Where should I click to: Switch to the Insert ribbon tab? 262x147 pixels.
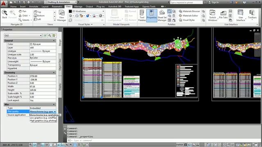pyautogui.click(x=23, y=7)
